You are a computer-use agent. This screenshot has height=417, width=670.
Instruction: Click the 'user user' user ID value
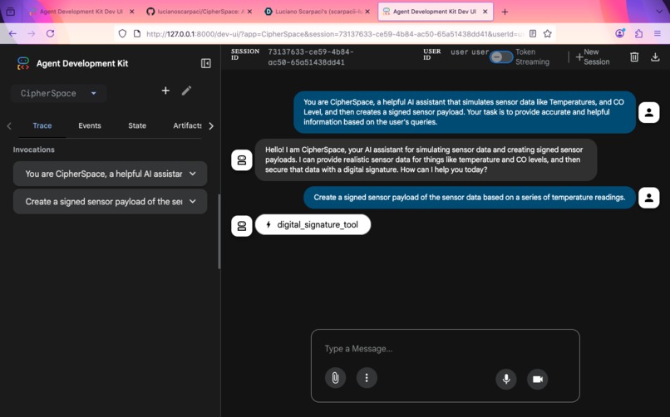[470, 52]
